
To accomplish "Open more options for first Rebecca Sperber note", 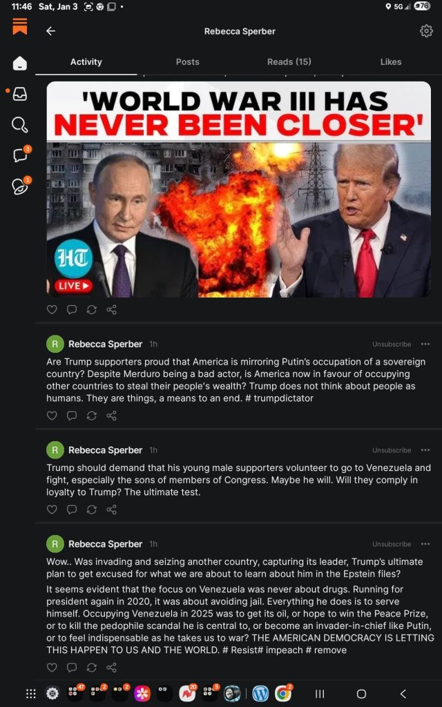I will [425, 344].
